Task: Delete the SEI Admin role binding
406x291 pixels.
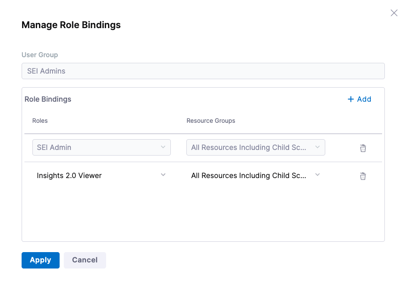Action: tap(363, 148)
